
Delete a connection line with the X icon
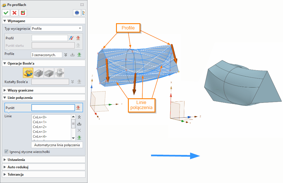click(80, 130)
